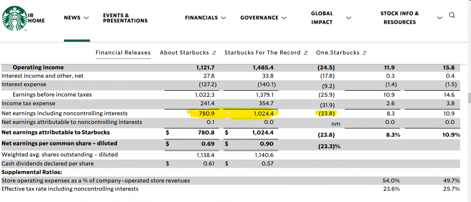
Task: Select the highlighted (23.8) change value
Action: [x=326, y=114]
